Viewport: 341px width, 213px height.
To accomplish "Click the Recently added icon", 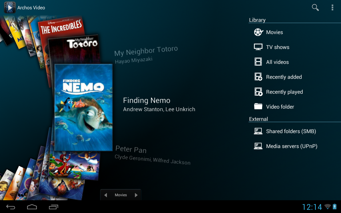I will [x=258, y=77].
